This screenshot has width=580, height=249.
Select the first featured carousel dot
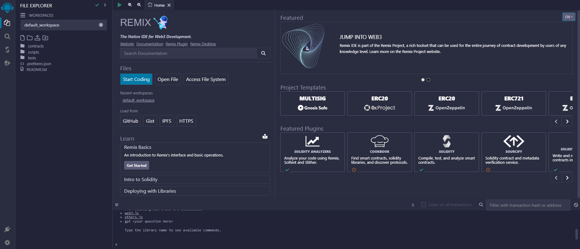pyautogui.click(x=423, y=80)
